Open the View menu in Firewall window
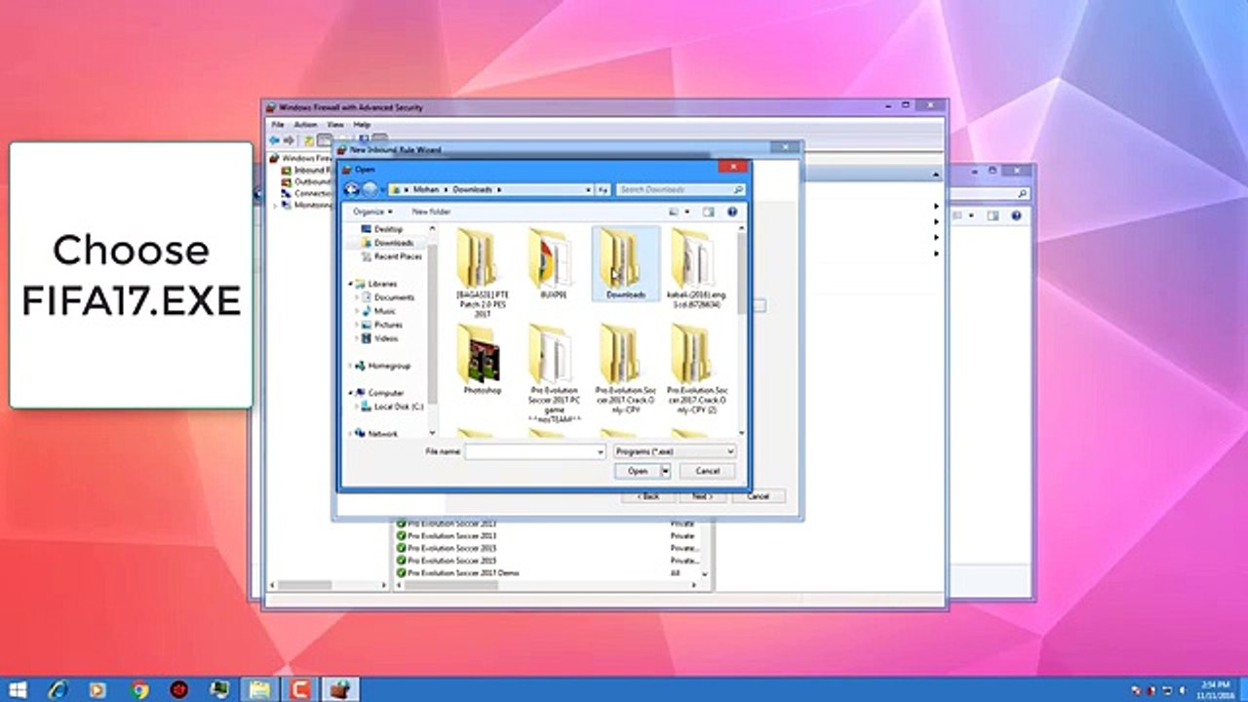Viewport: 1248px width, 702px height. [335, 125]
